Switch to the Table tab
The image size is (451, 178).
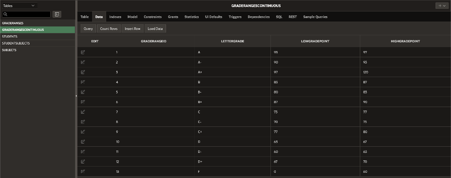pos(85,17)
